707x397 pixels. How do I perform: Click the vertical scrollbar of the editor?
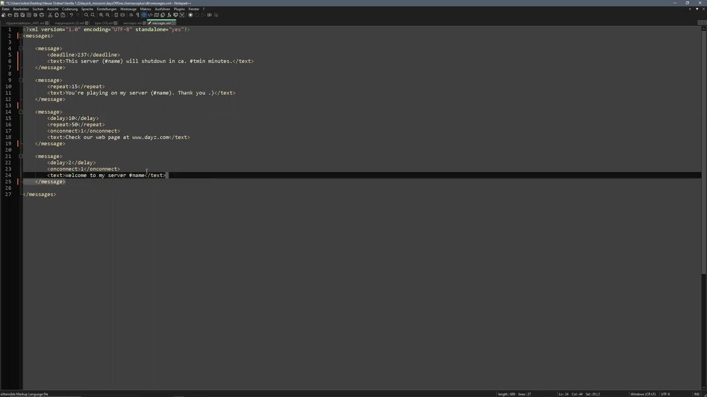[704, 207]
